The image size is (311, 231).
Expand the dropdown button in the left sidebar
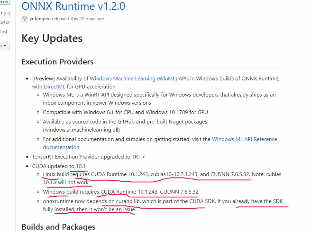pos(5,45)
